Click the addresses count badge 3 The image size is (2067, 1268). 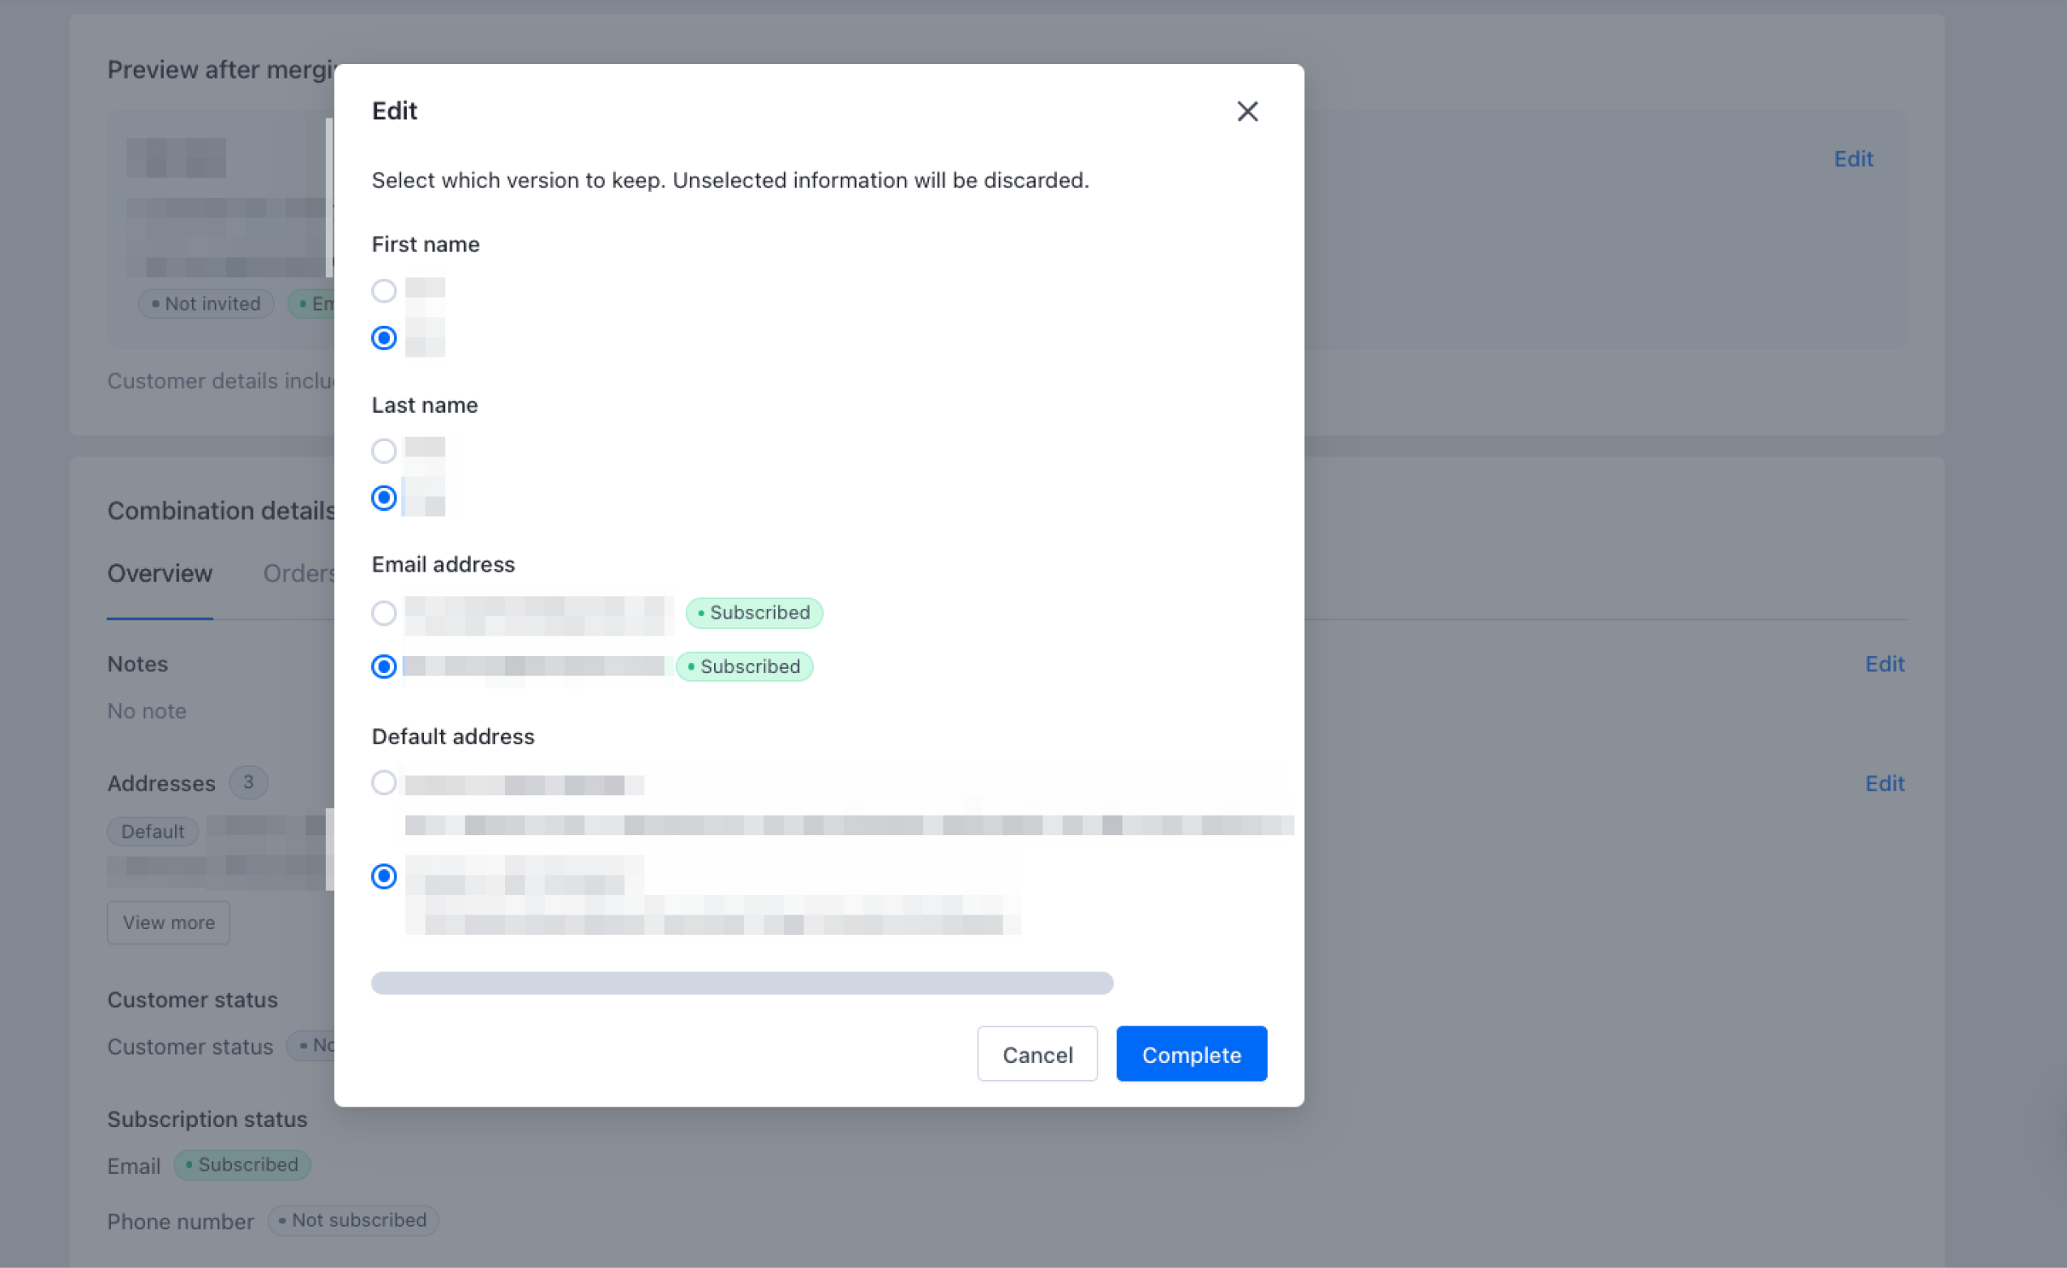(x=248, y=782)
